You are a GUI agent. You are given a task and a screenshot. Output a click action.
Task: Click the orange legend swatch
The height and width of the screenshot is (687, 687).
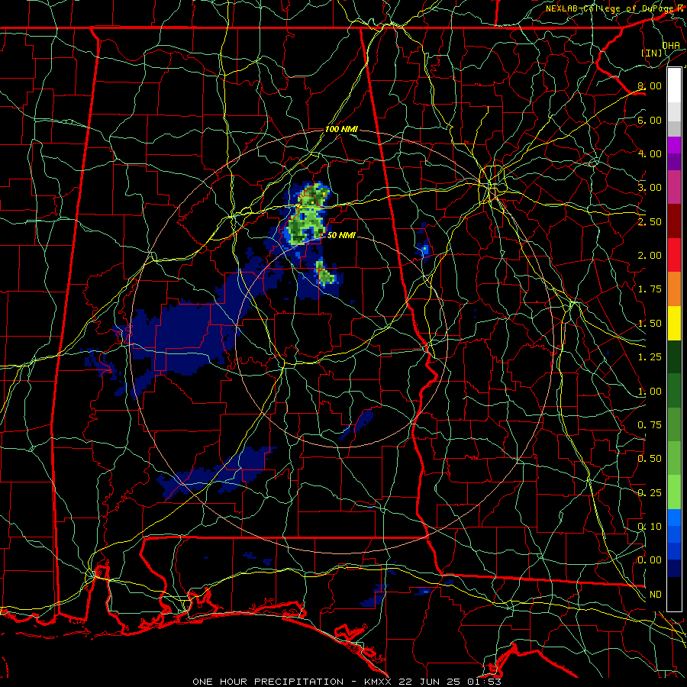(x=674, y=289)
